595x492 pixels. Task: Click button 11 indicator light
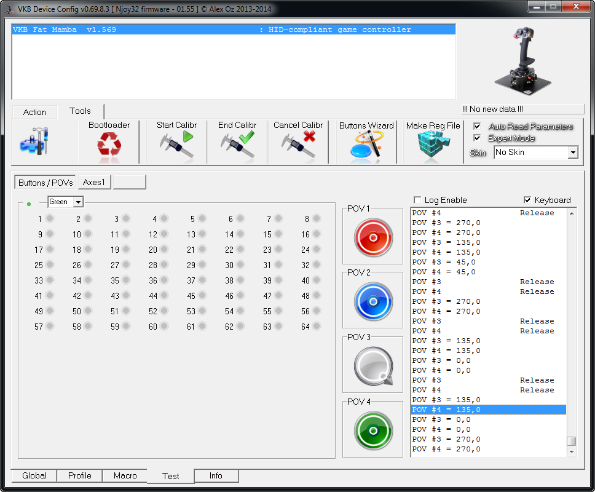click(x=126, y=234)
